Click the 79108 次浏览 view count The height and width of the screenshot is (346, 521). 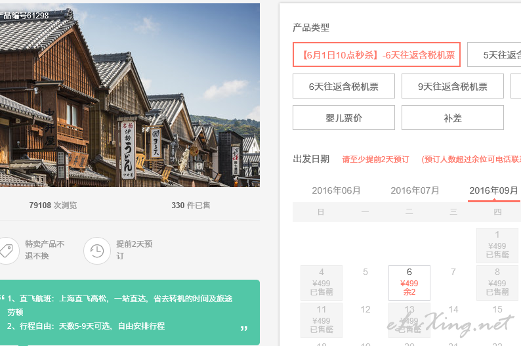(x=53, y=205)
